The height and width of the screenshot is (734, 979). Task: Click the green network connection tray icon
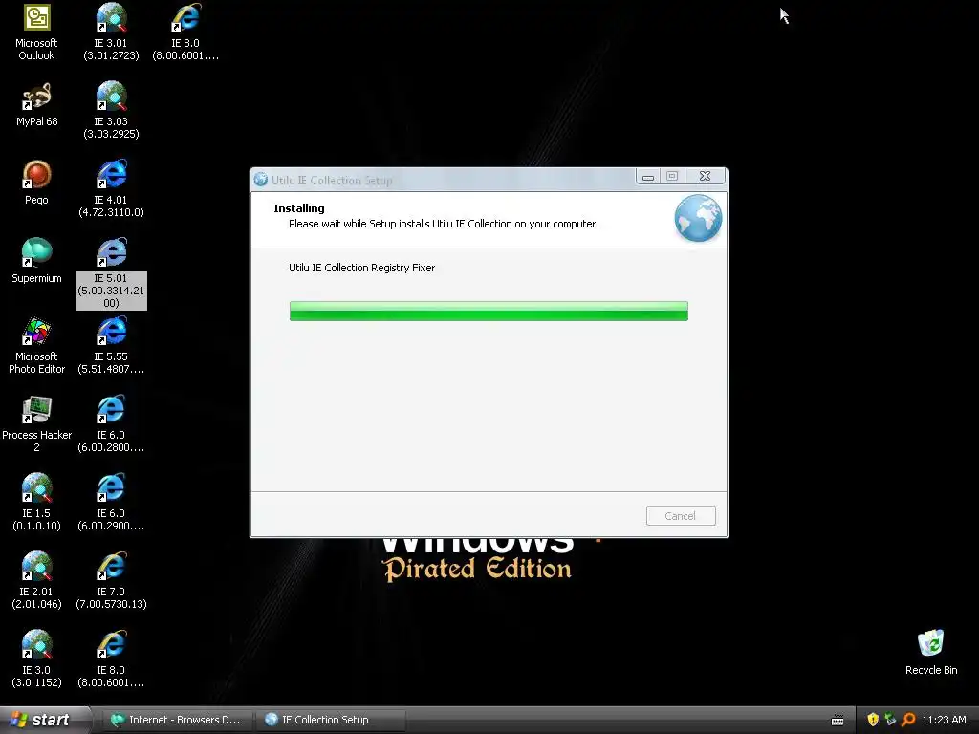(x=890, y=720)
